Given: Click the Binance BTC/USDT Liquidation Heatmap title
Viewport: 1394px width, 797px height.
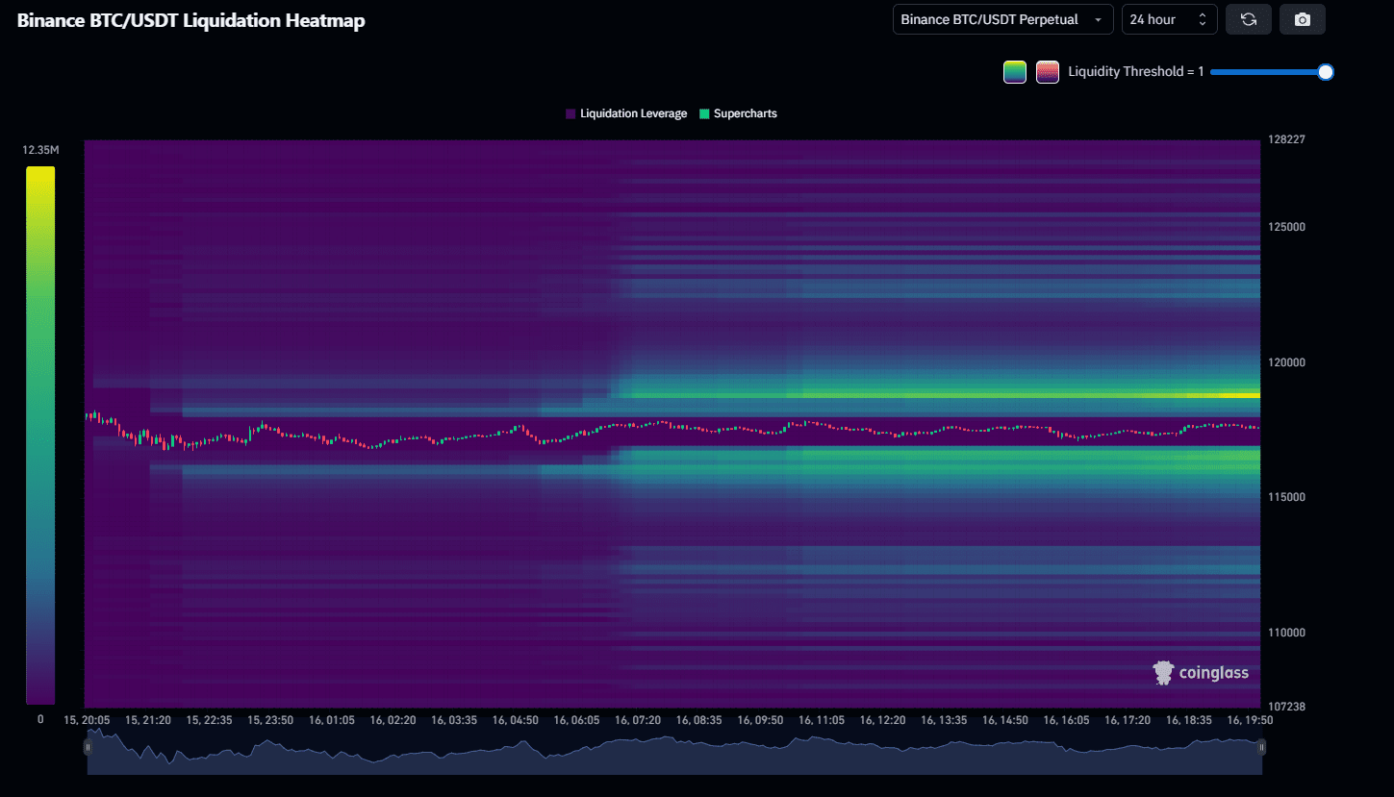Looking at the screenshot, I should click(x=191, y=20).
